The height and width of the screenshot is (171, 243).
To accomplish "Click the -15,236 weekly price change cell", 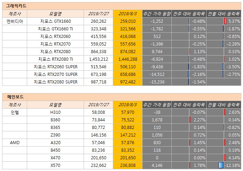I will 157,82.
